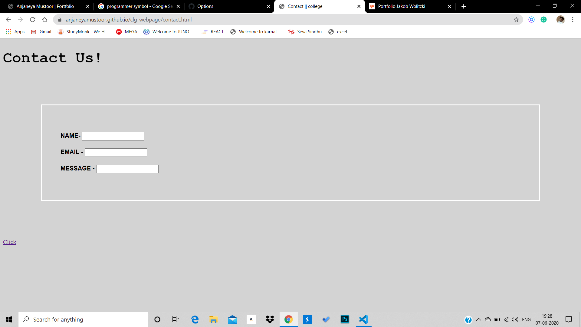Open the Welcome to JUNO bookmark

(x=168, y=32)
